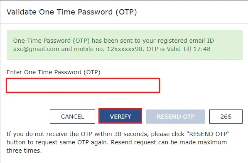Click the email address axc@gmail.com

pos(36,49)
